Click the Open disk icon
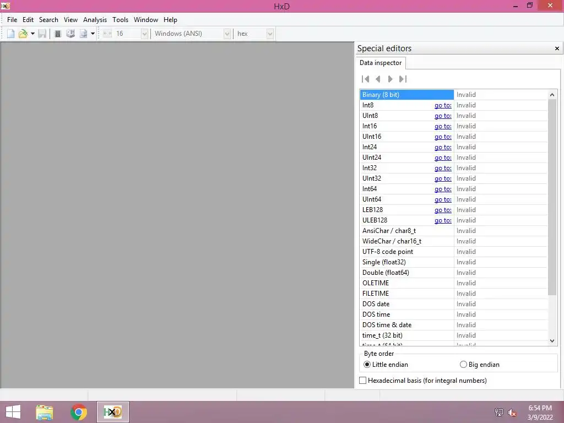The width and height of the screenshot is (564, 423). coord(70,34)
